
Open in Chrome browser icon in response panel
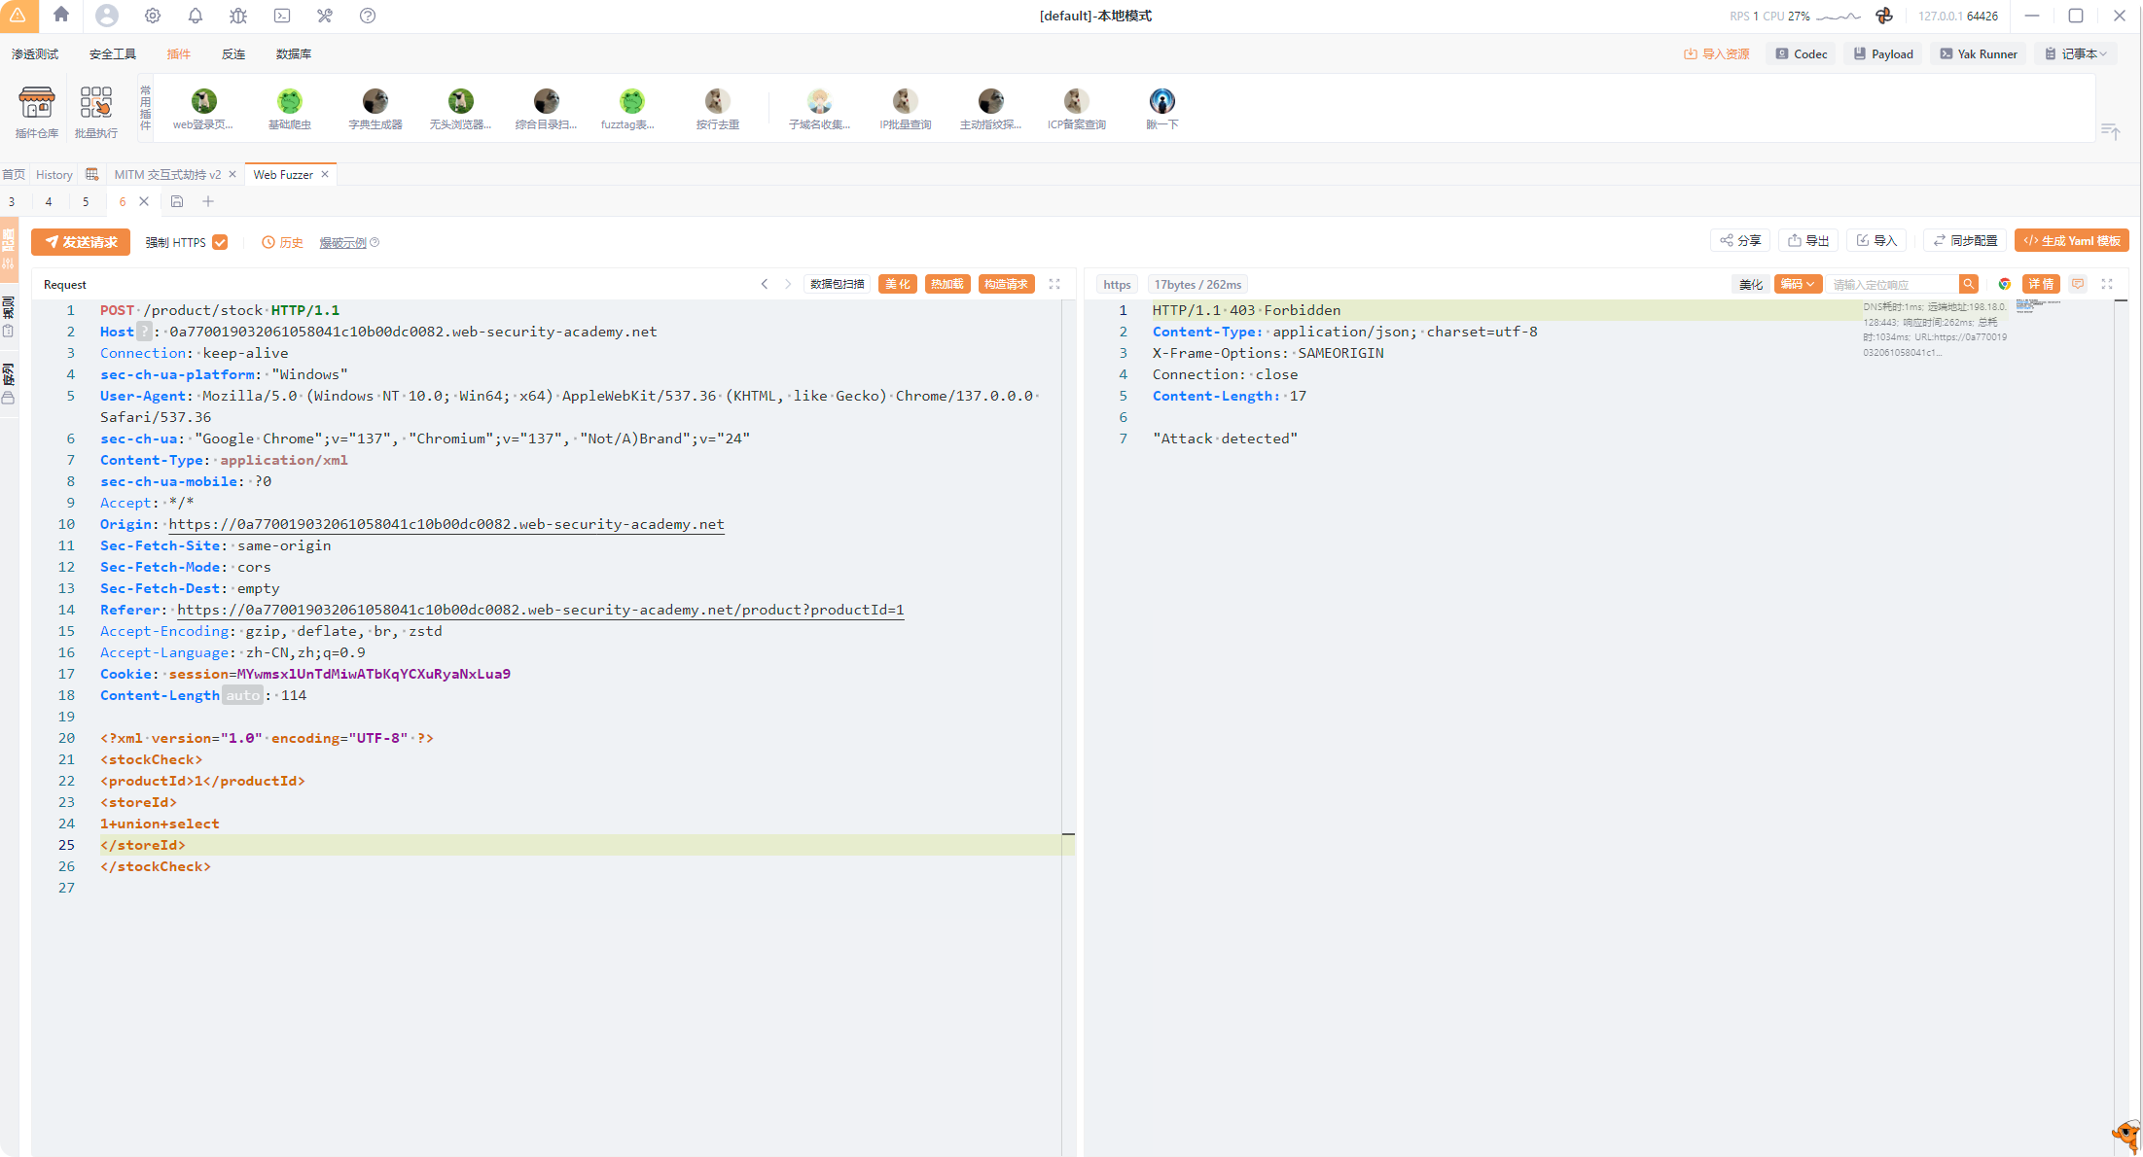[2004, 284]
